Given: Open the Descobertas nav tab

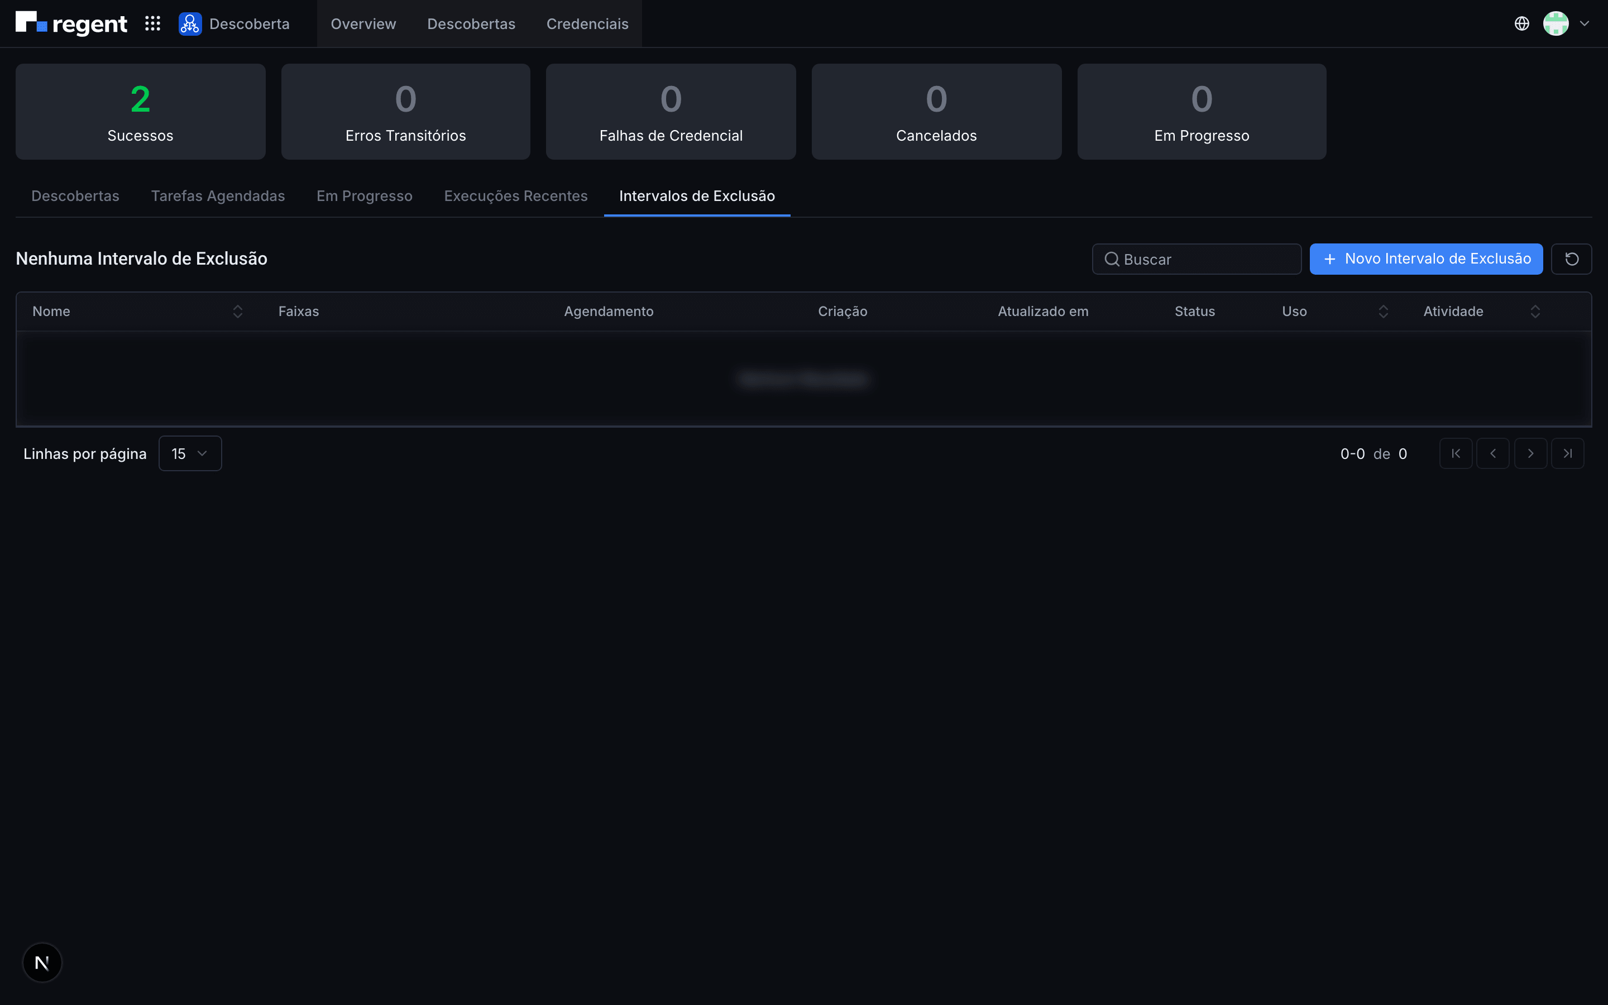Looking at the screenshot, I should 471,24.
